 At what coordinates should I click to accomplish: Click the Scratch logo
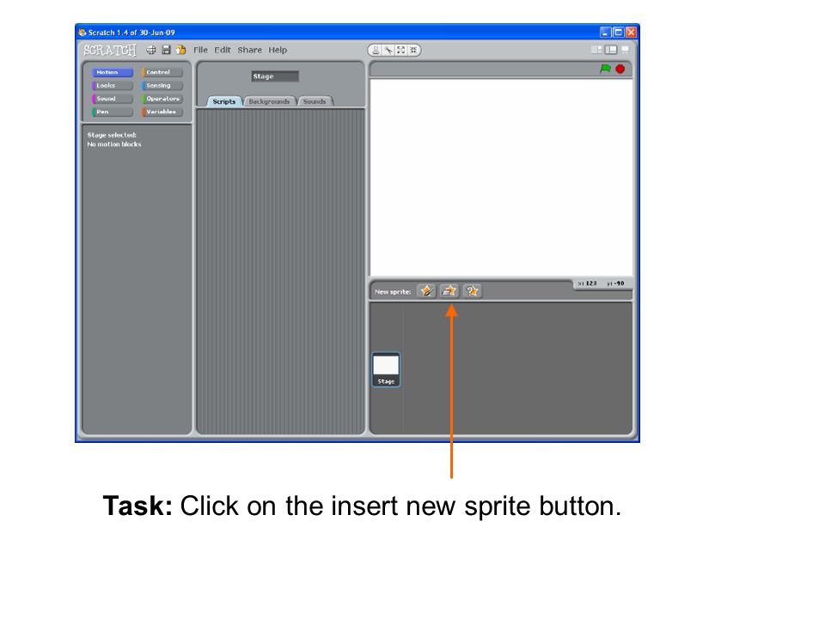pos(110,50)
